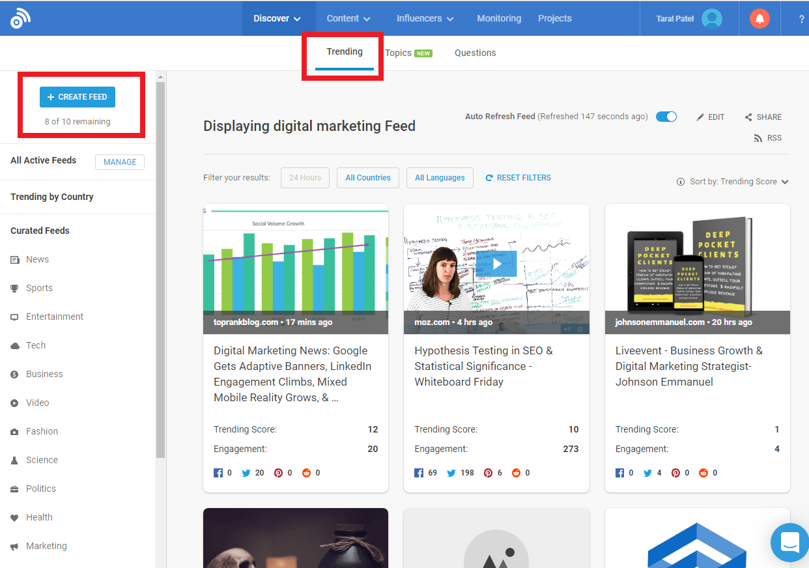Open the Tech curated feed

(35, 345)
